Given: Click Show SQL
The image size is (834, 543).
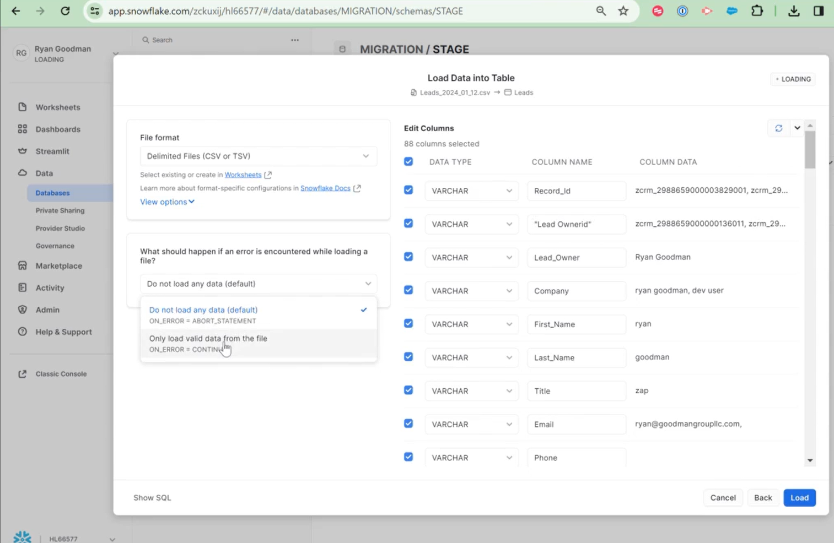Looking at the screenshot, I should (x=152, y=498).
